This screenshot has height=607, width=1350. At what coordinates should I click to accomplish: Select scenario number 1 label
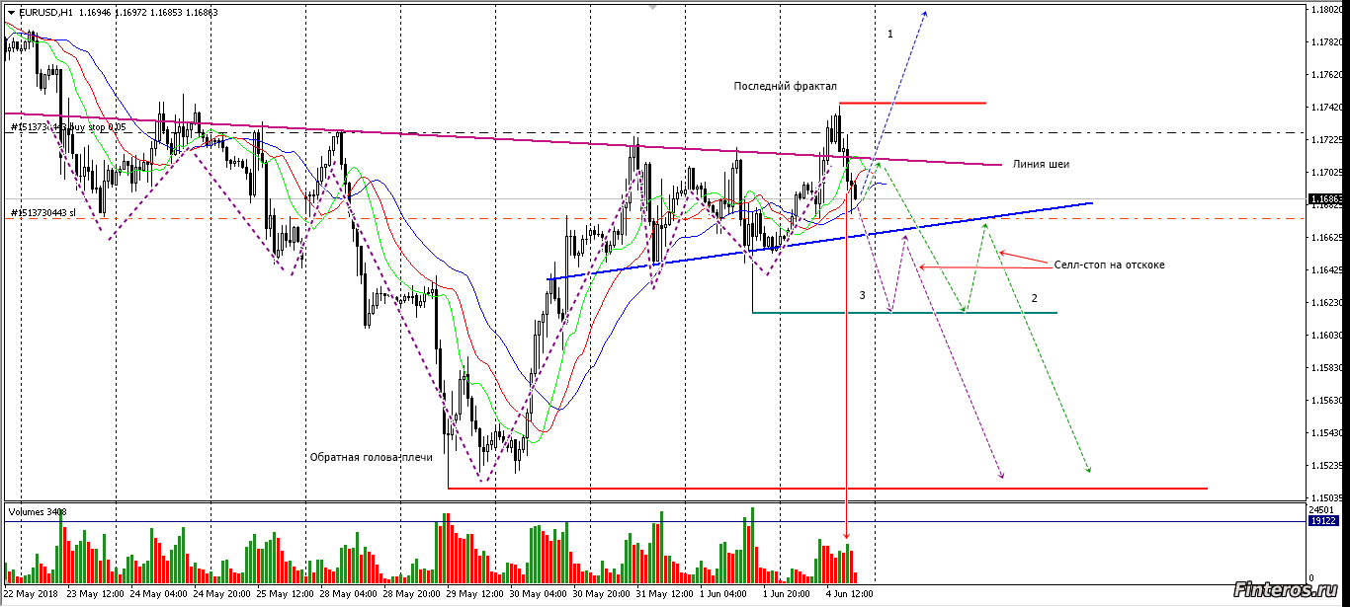[889, 35]
